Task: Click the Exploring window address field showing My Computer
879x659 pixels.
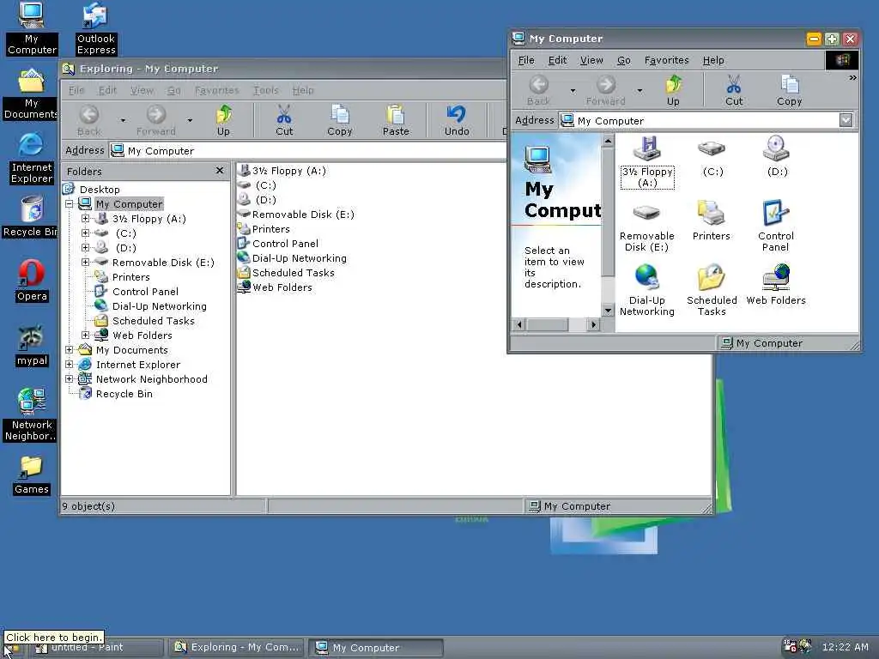Action: 308,151
